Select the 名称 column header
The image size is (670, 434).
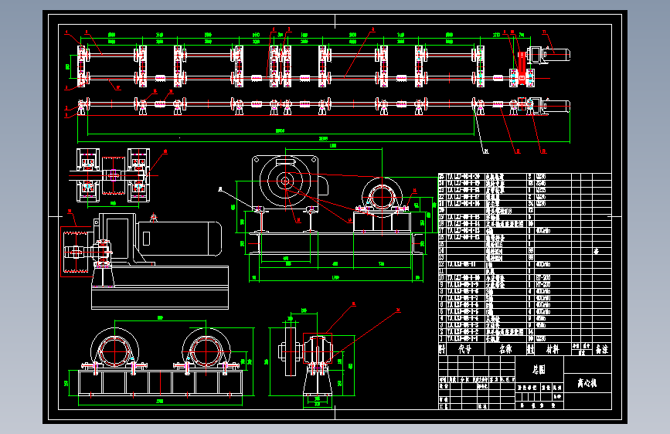(505, 349)
